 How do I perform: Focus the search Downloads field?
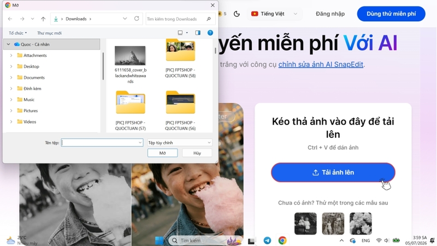(x=175, y=19)
